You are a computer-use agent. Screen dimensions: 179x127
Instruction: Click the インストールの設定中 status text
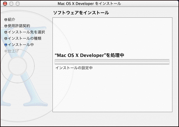tap(74, 68)
